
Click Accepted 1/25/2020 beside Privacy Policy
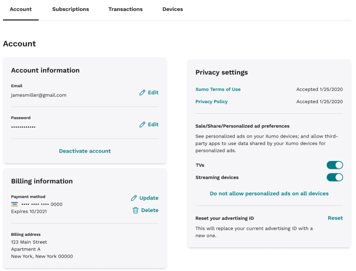tap(319, 102)
